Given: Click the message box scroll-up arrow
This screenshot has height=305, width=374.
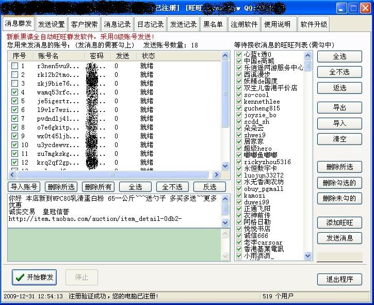Looking at the screenshot, I should [225, 199].
